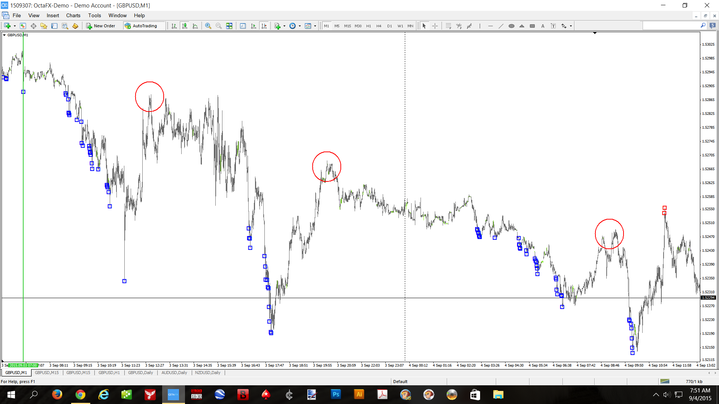Viewport: 719px width, 404px height.
Task: Expand the Templates dropdown arrow
Action: coord(315,26)
